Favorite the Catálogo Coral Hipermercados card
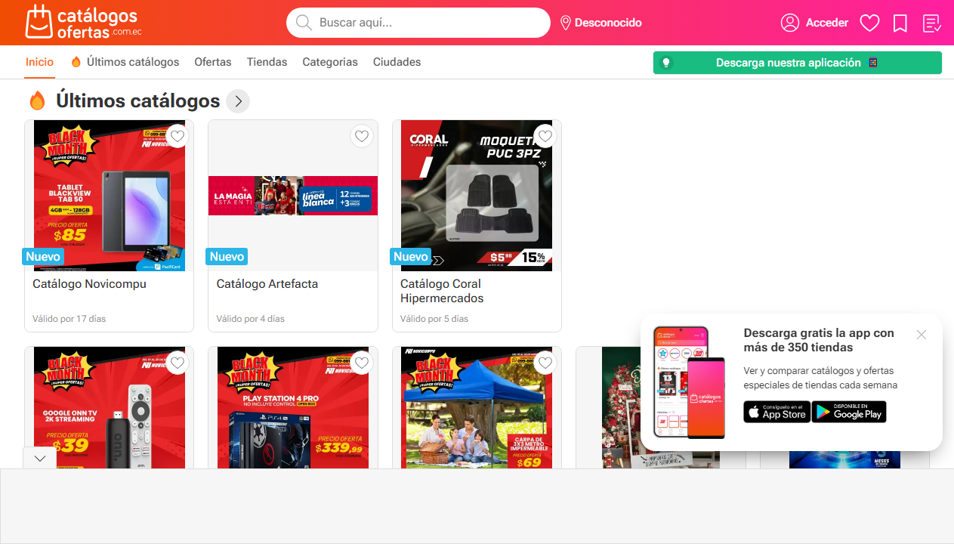The height and width of the screenshot is (544, 954). (545, 136)
